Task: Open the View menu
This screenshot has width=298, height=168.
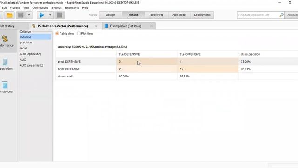Action: click(26, 8)
